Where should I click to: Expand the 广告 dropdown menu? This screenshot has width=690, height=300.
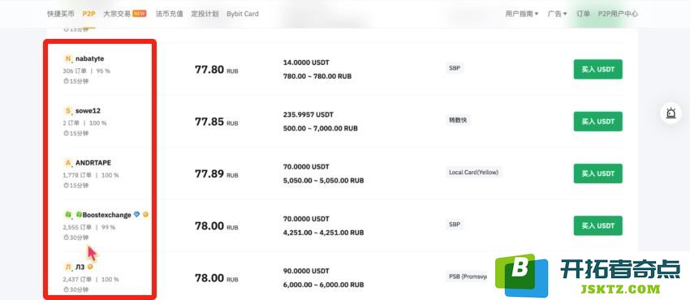(x=557, y=14)
